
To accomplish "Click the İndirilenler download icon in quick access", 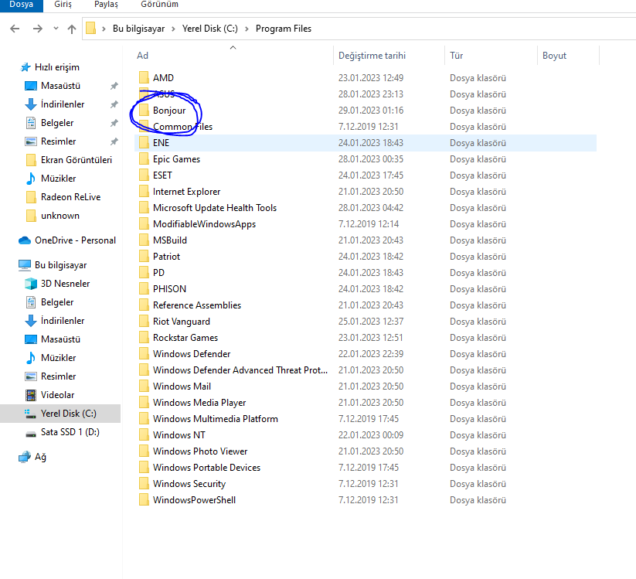I will click(31, 104).
